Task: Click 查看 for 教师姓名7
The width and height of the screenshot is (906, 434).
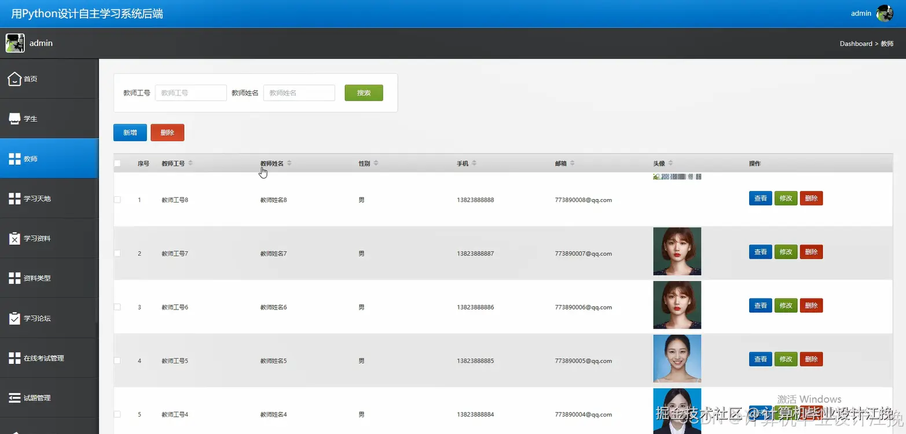Action: (x=760, y=252)
